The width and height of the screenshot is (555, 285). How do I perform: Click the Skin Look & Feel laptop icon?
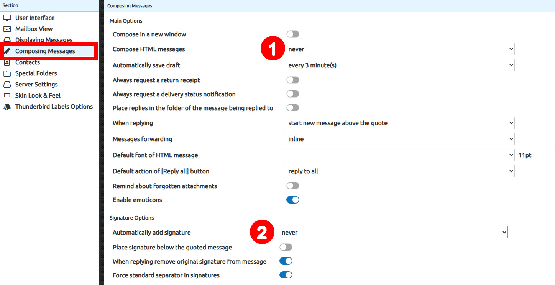(7, 96)
